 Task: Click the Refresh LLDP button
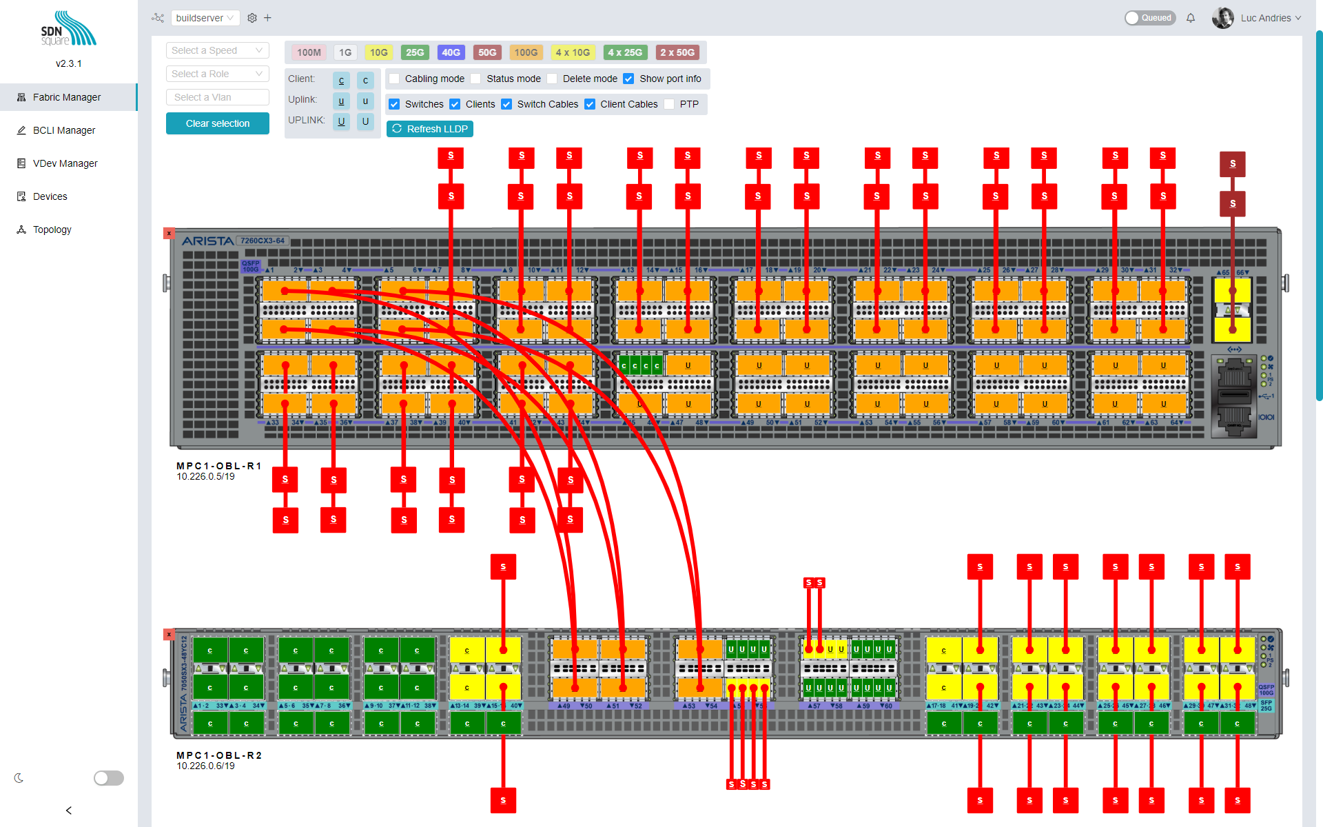(x=430, y=129)
